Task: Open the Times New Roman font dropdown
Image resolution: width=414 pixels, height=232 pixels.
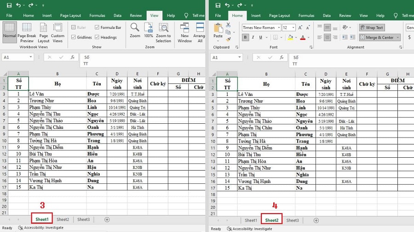Action: (277, 28)
